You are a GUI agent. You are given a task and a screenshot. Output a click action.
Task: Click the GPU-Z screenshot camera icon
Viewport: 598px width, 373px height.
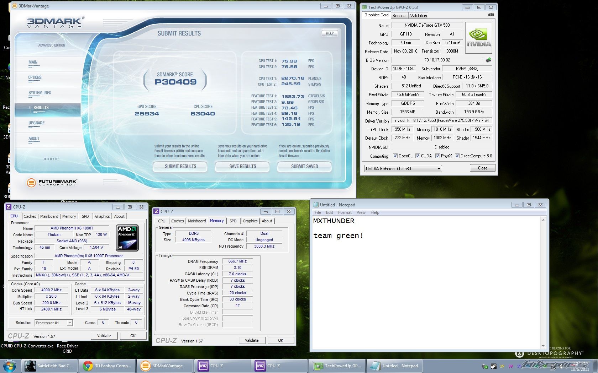(491, 15)
